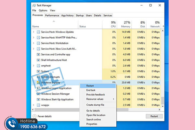195x130 pixels.
Task: Expand Service Host: WinHTTP Web Pro group
Action: (33, 37)
